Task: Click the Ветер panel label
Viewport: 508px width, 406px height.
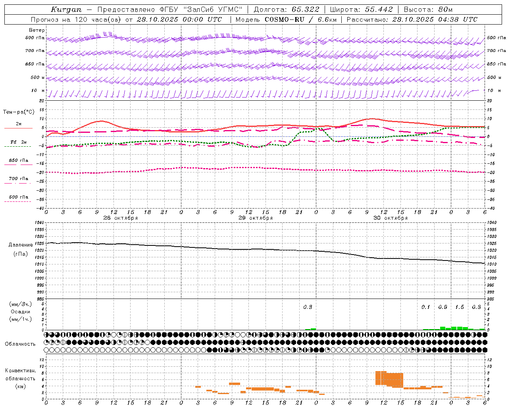Action: tap(37, 30)
